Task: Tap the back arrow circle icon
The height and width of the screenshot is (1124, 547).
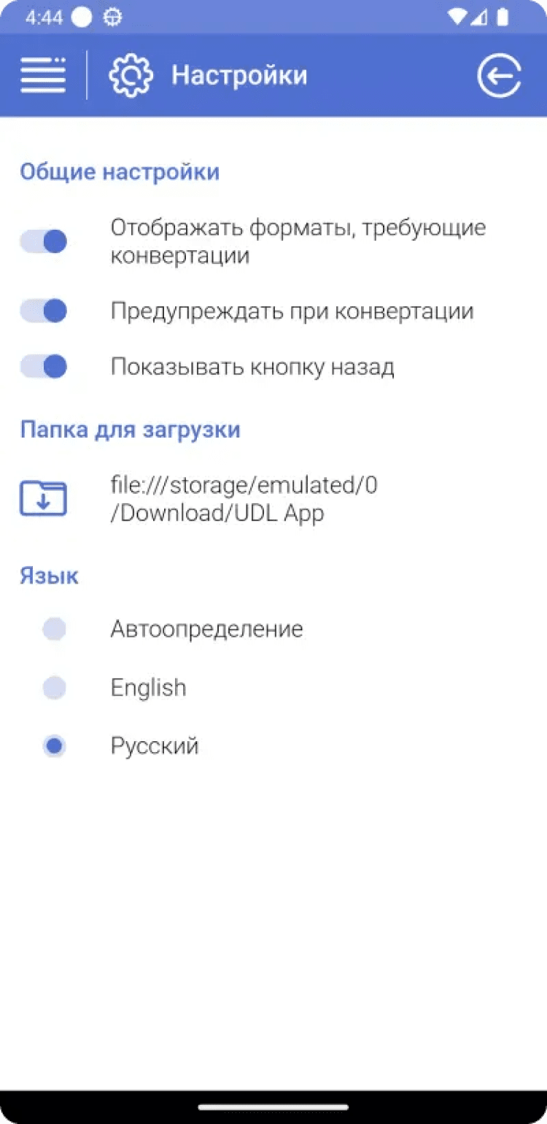Action: tap(500, 75)
